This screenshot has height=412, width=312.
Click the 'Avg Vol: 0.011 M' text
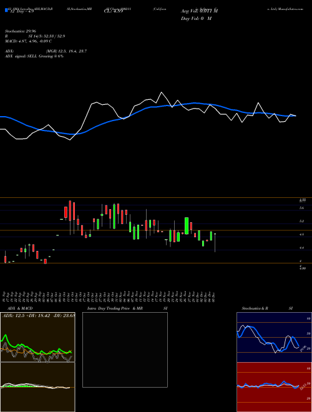click(199, 11)
